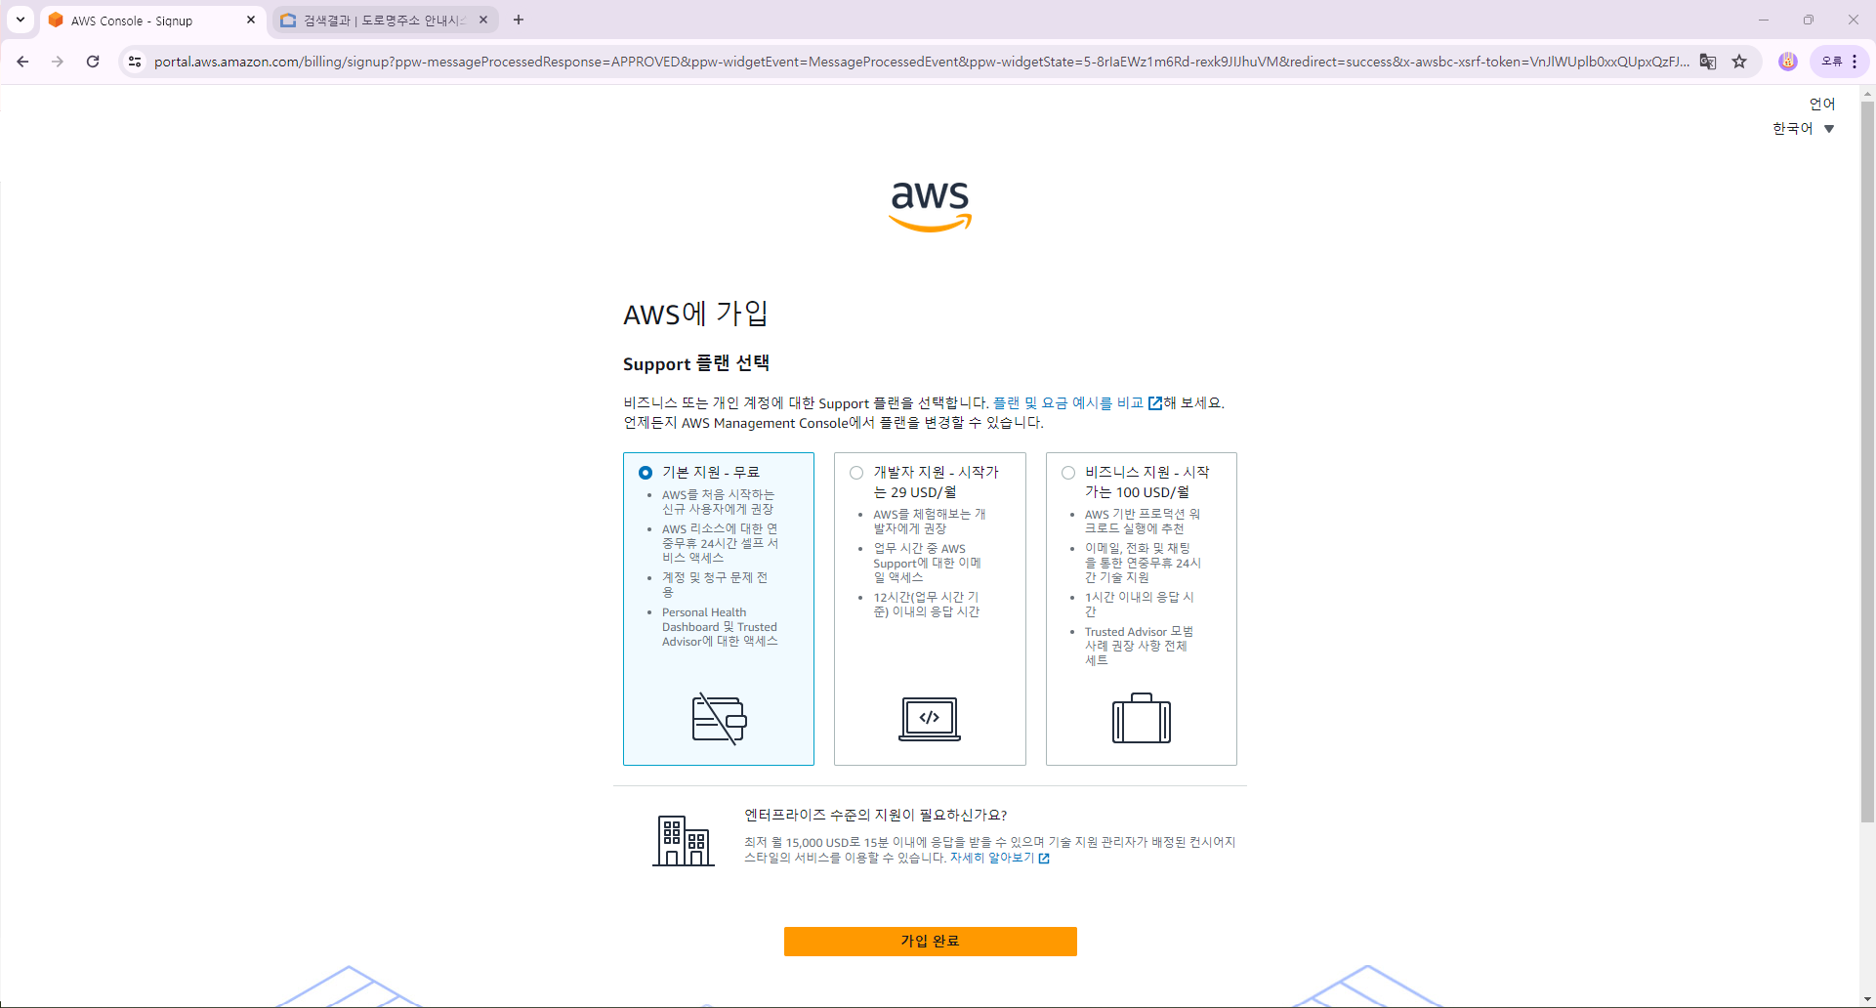The image size is (1876, 1008).
Task: Switch to the 검색결과 도로명주소 tab
Action: coord(385,21)
